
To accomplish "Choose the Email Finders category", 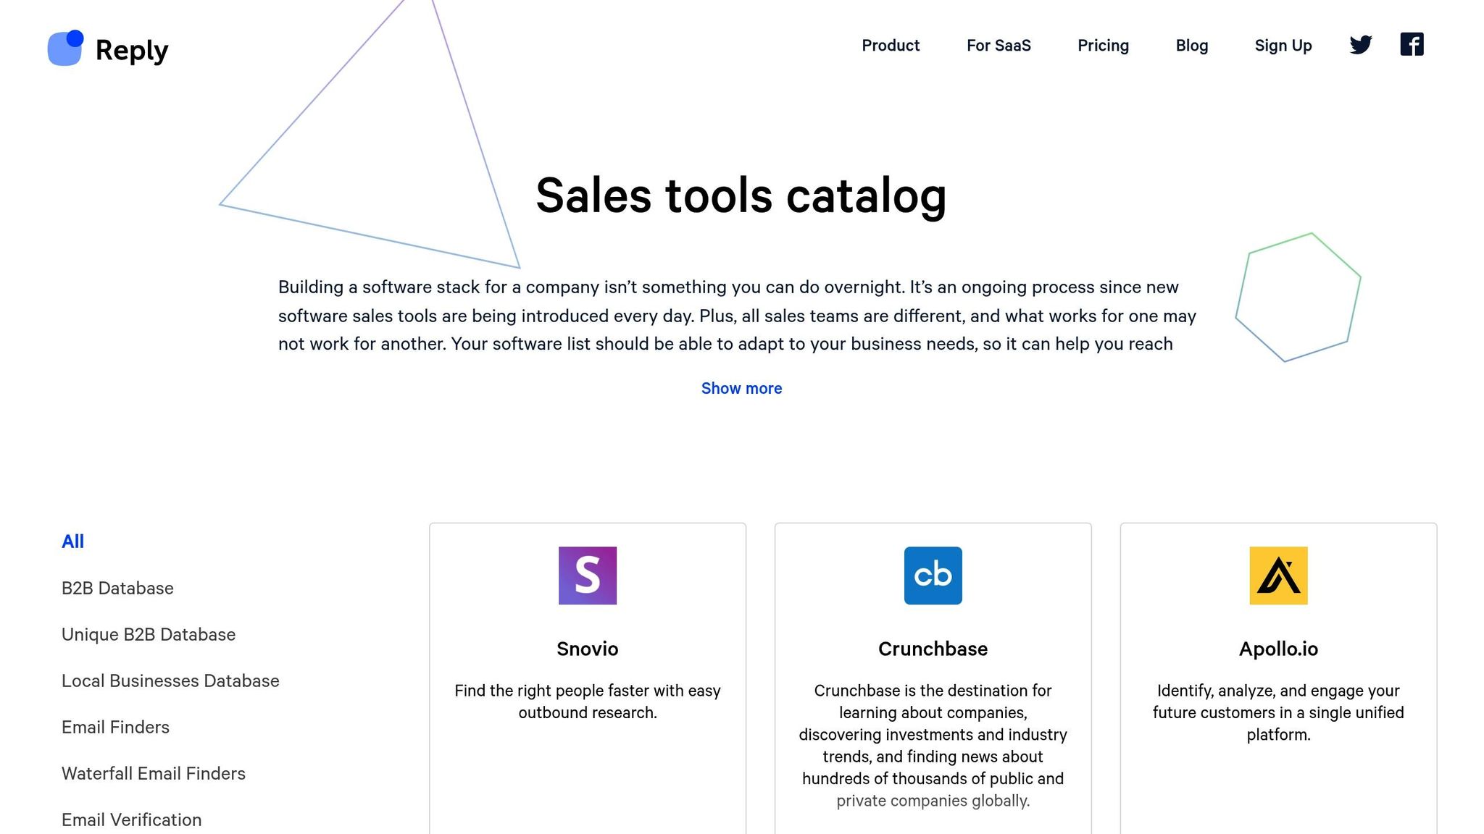I will pyautogui.click(x=115, y=727).
